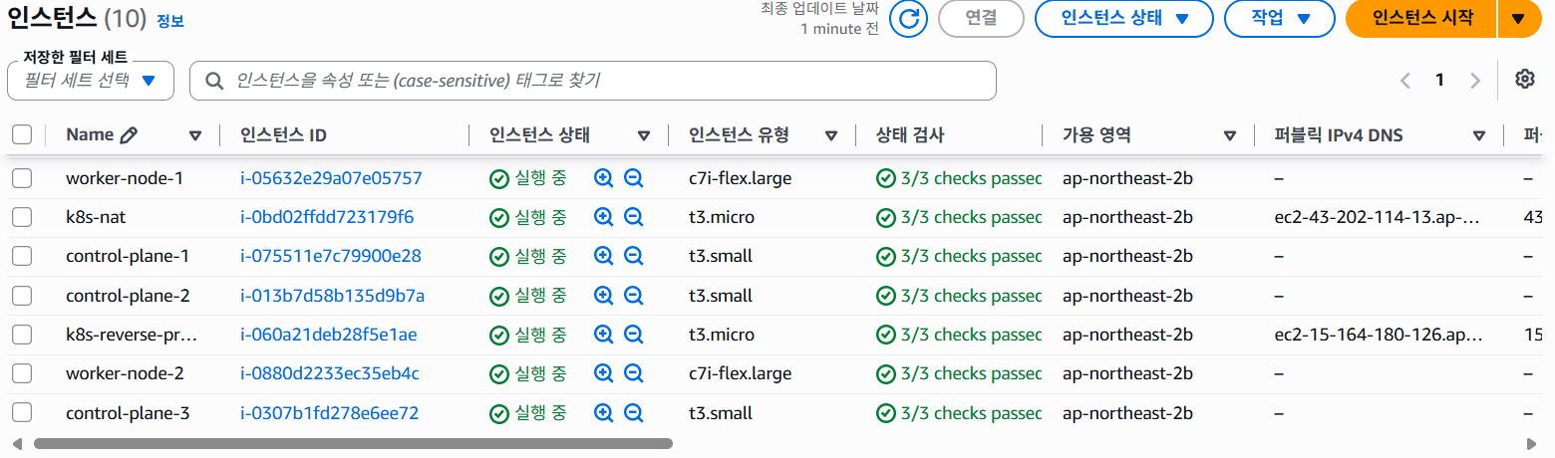Sort by 인스턴스 상태 column arrow

(x=644, y=136)
